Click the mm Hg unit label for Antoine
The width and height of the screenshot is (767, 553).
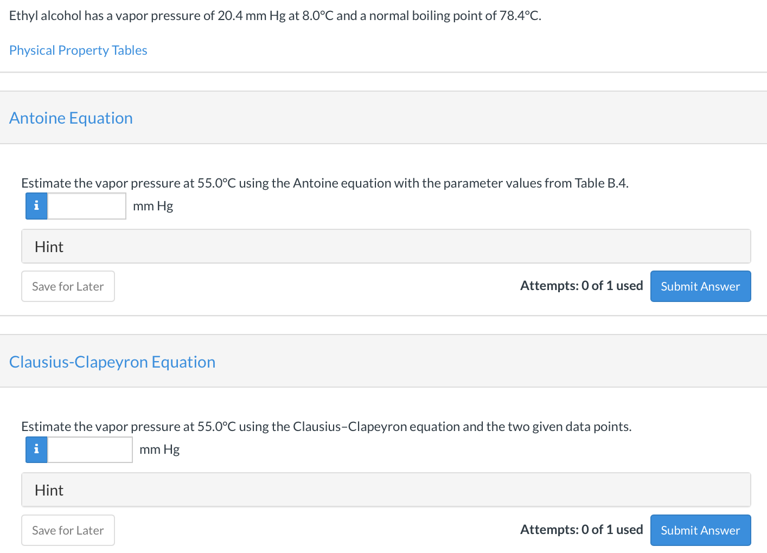coord(153,206)
